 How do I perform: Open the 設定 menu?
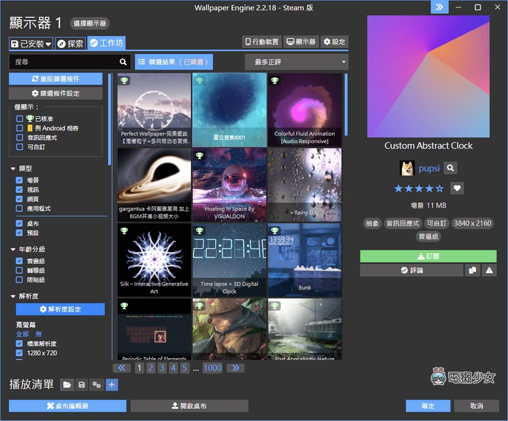point(334,42)
